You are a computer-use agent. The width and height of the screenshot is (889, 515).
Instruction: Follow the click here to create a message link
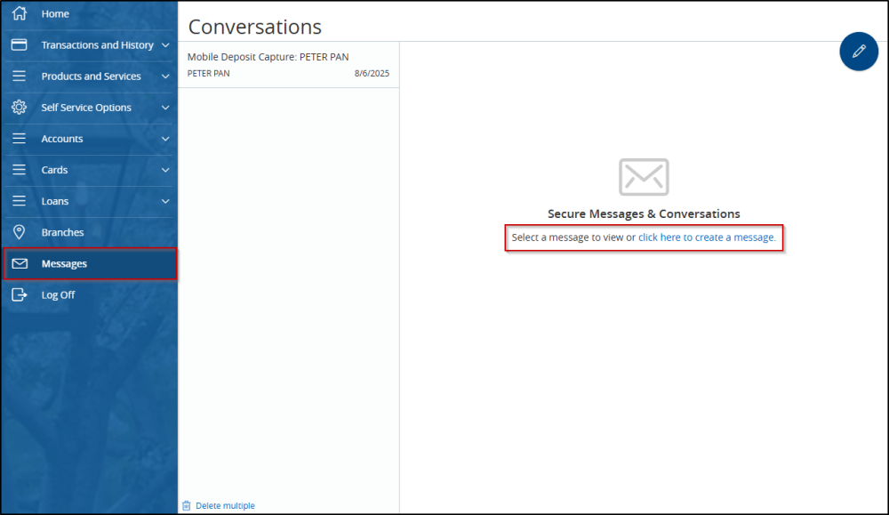click(706, 237)
